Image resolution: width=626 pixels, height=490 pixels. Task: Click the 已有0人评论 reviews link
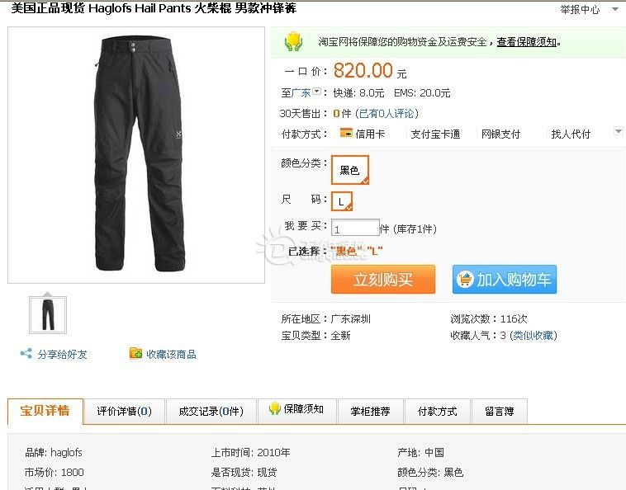(387, 114)
